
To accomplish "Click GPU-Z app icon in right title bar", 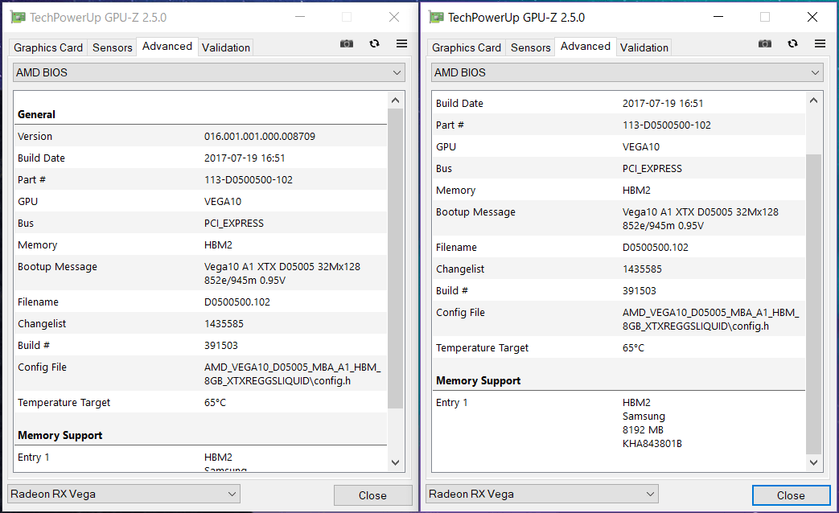I will point(437,17).
